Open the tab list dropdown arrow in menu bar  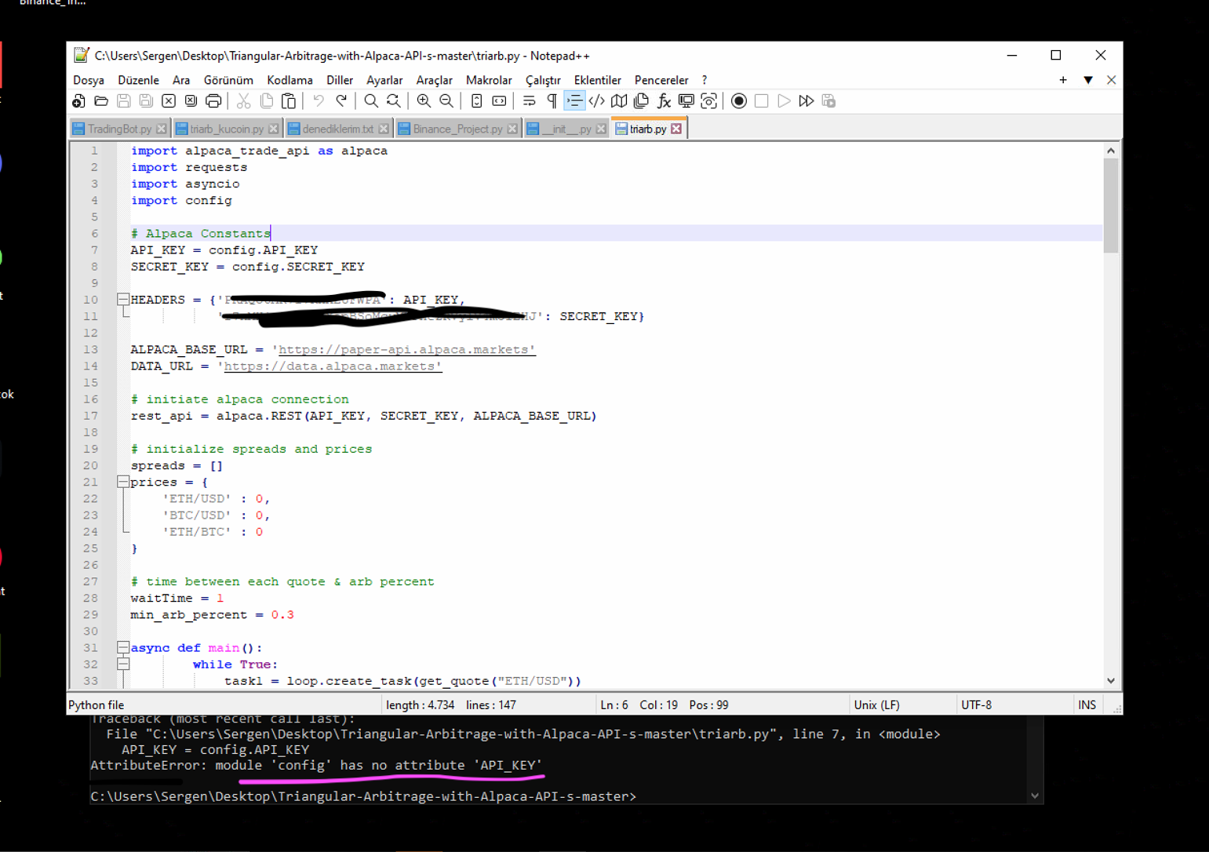coord(1088,80)
